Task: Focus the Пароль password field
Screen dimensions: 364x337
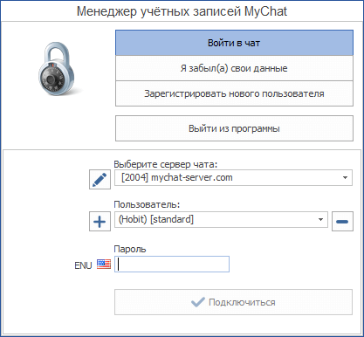Action: [172, 265]
